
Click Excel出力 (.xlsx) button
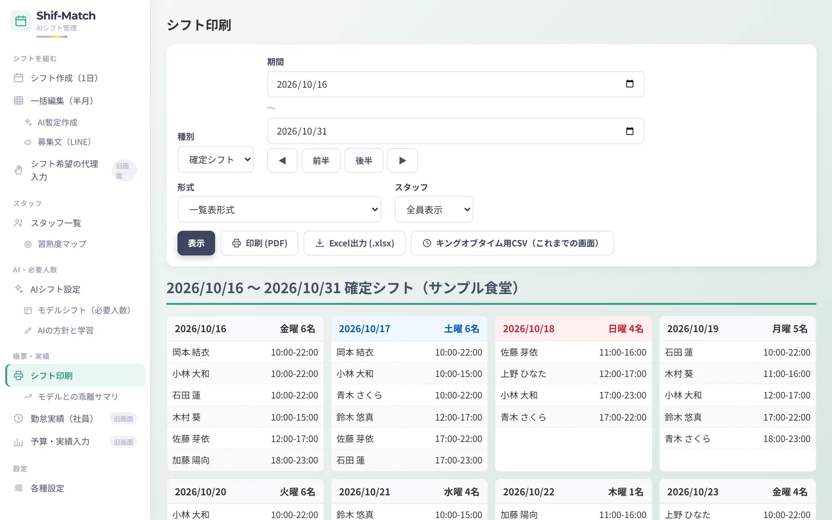coord(355,243)
